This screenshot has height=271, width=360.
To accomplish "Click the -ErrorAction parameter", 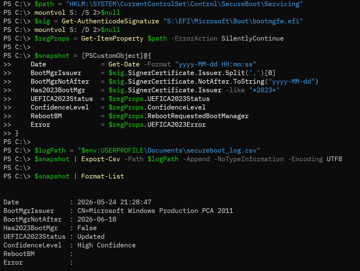I will click(194, 38).
